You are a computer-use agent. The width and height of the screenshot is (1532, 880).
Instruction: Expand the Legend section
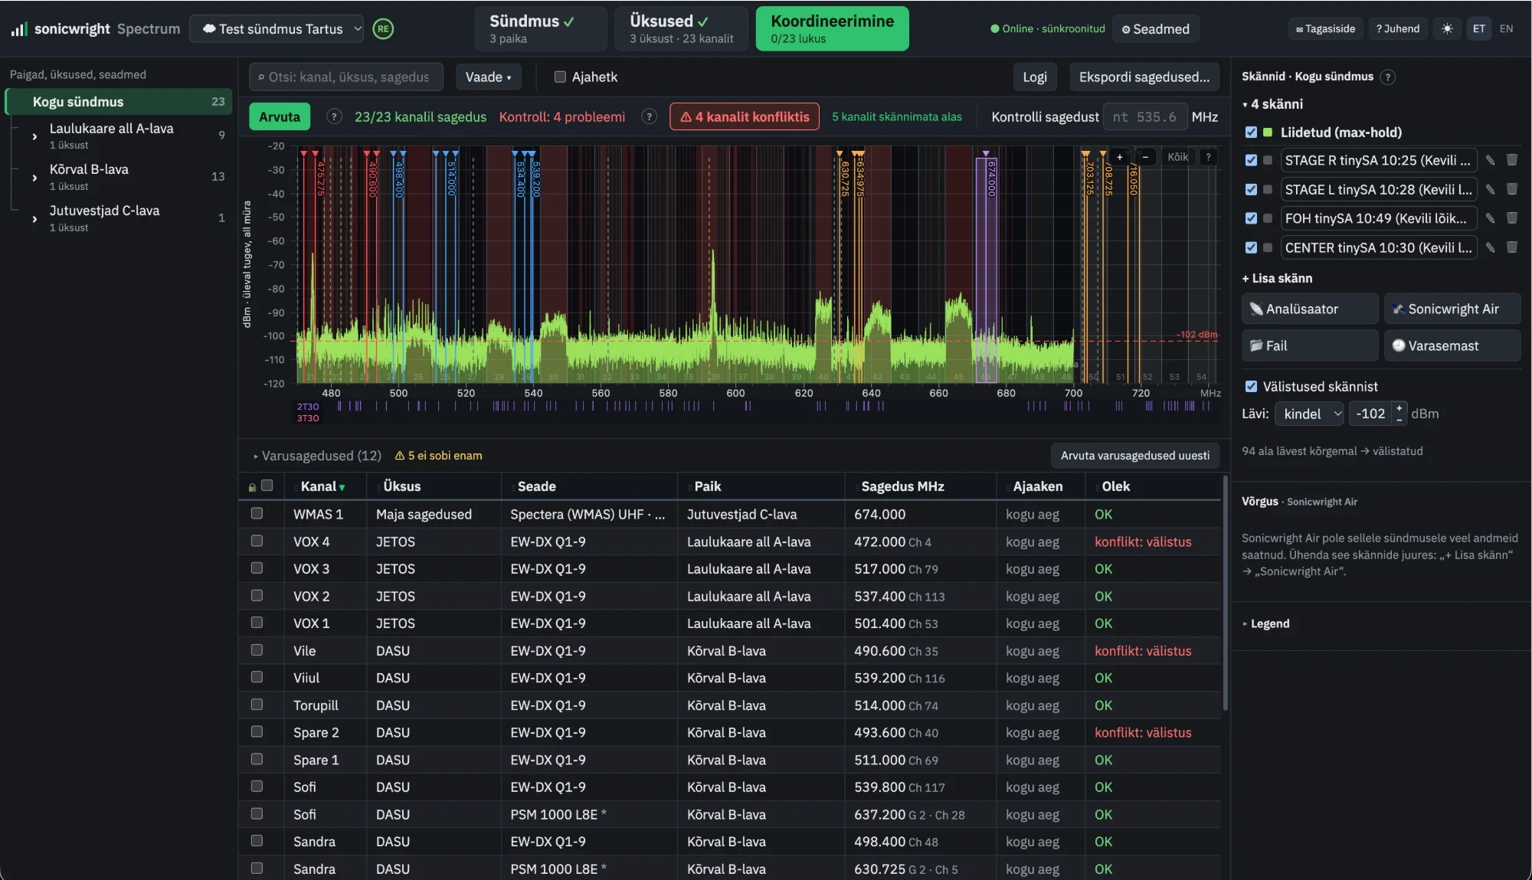click(x=1265, y=623)
